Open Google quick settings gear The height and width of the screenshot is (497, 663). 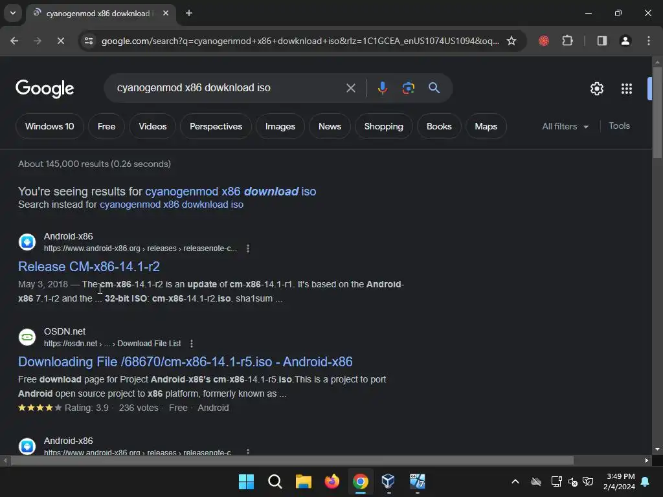coord(596,89)
